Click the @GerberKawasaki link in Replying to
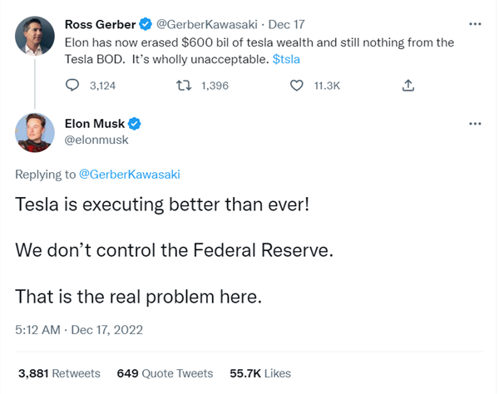Image resolution: width=499 pixels, height=394 pixels. (129, 173)
